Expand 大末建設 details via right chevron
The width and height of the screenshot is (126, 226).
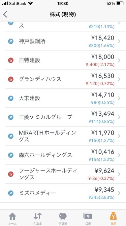tap(119, 98)
